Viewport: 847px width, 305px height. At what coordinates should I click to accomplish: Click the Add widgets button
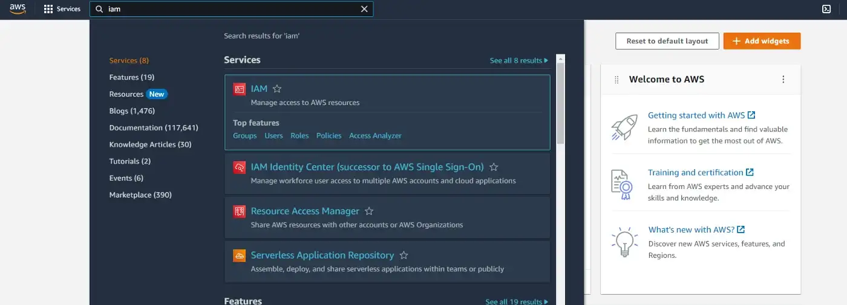762,41
